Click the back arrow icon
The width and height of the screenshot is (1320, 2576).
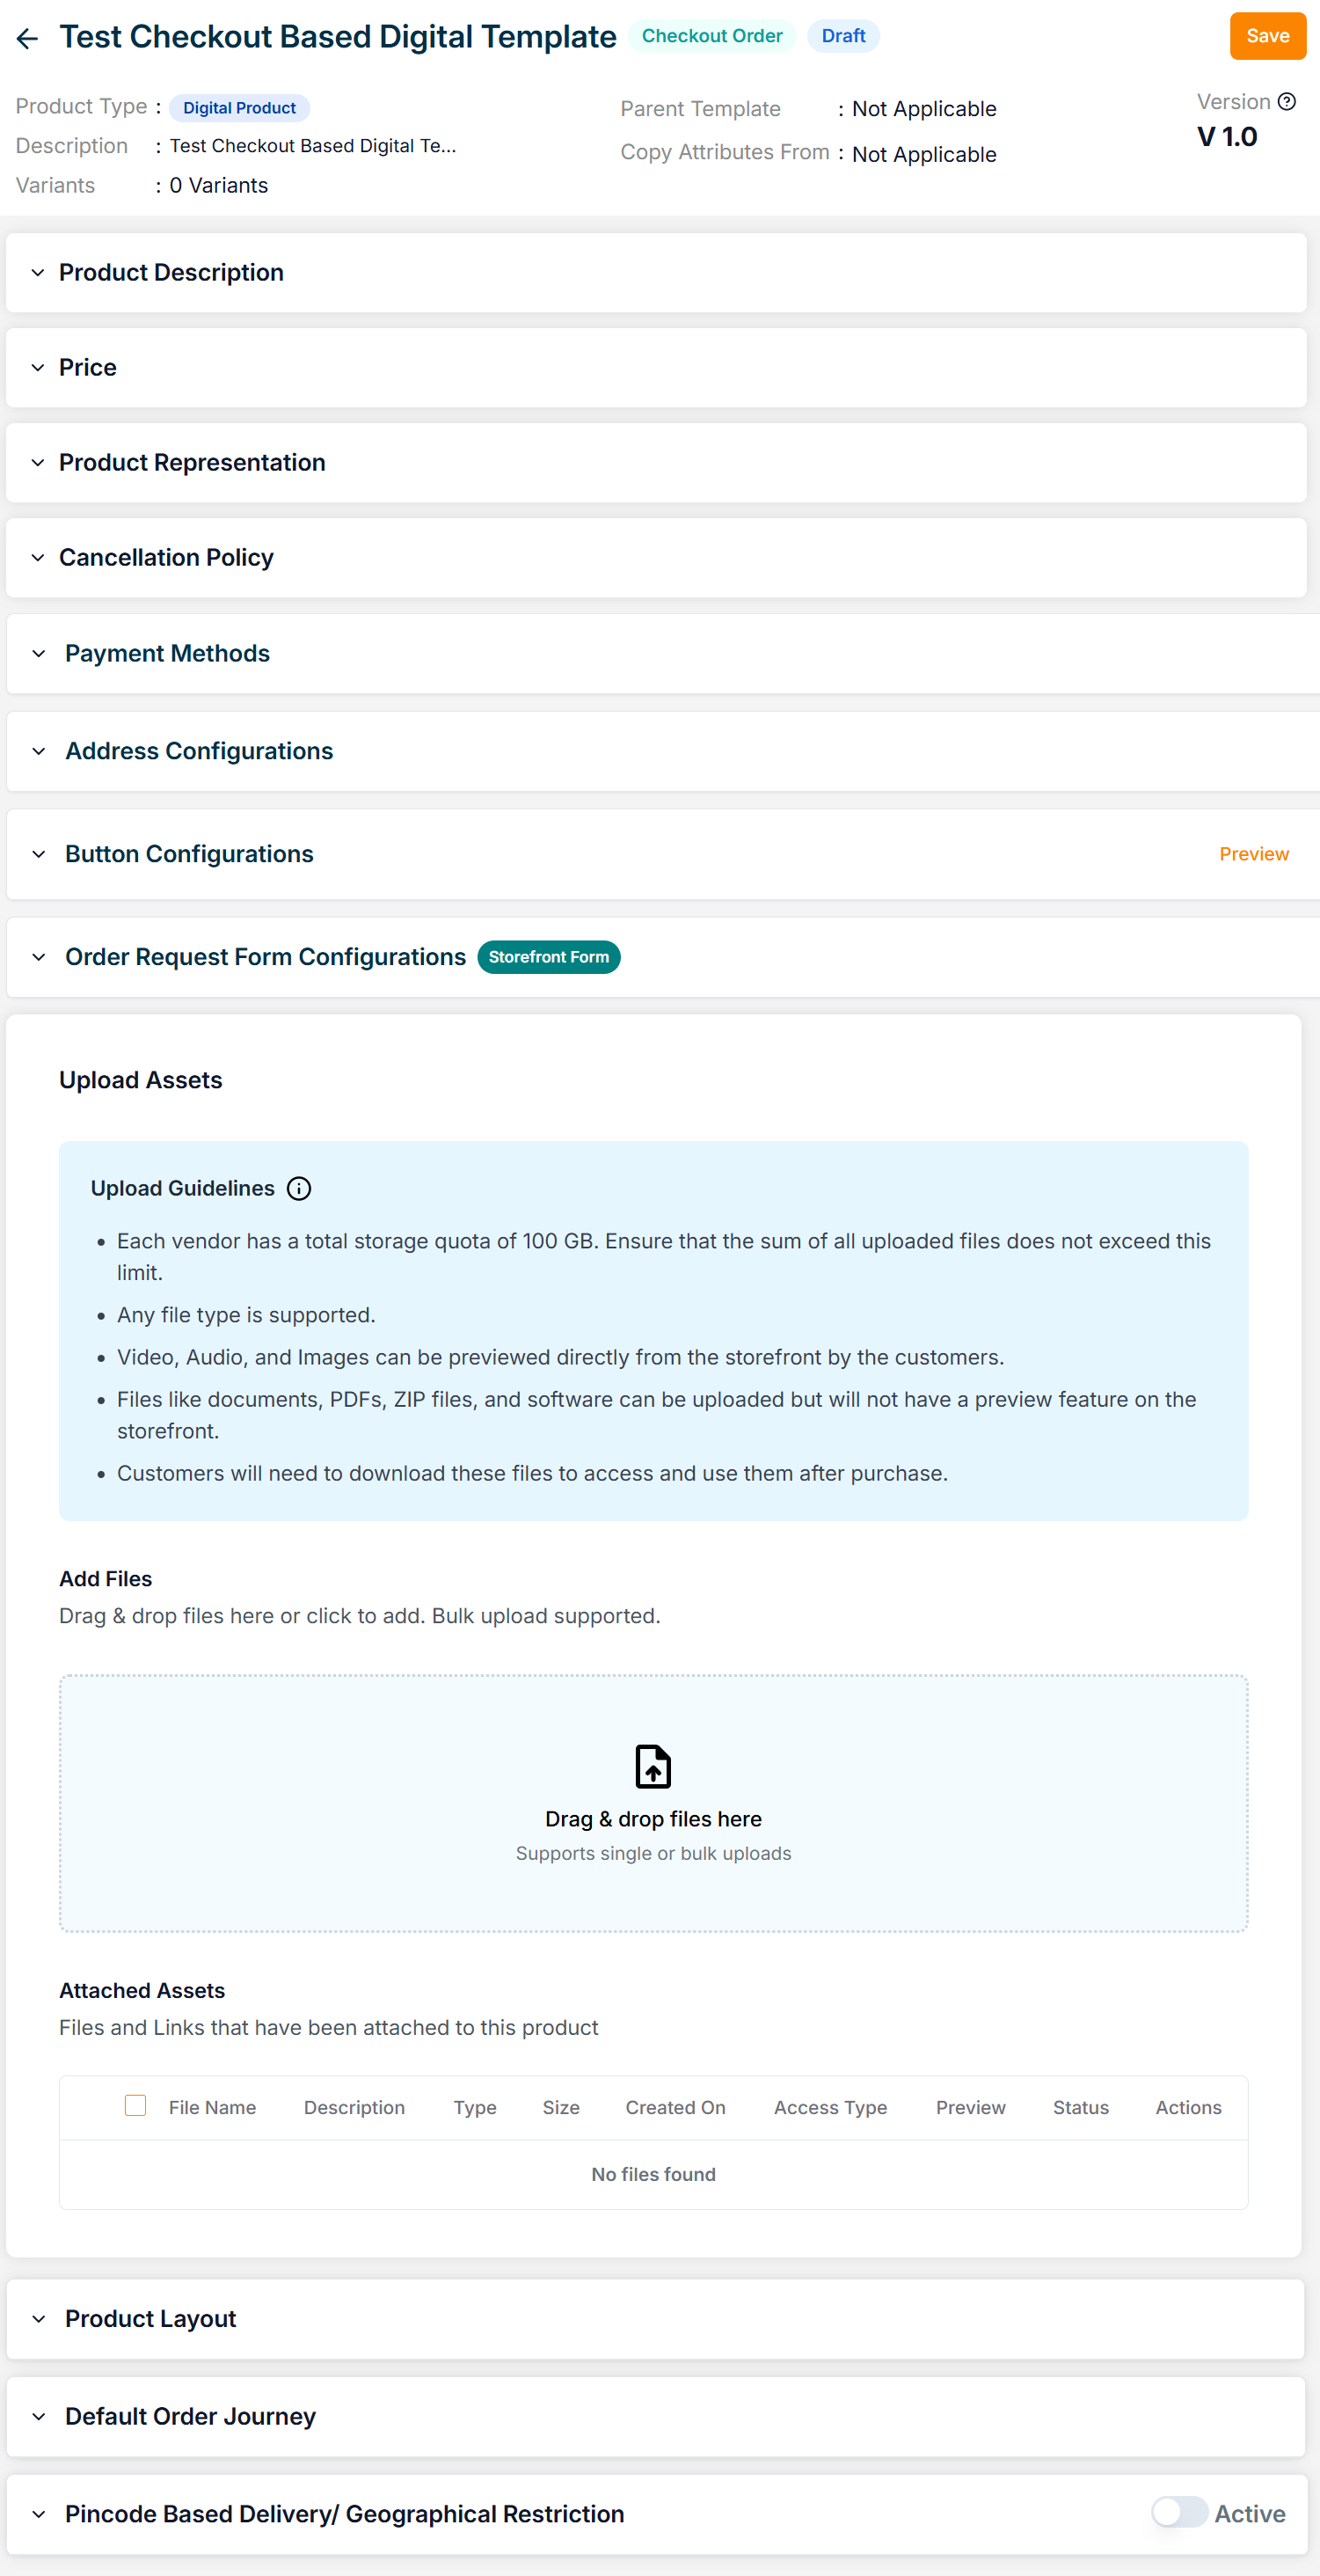pyautogui.click(x=27, y=38)
